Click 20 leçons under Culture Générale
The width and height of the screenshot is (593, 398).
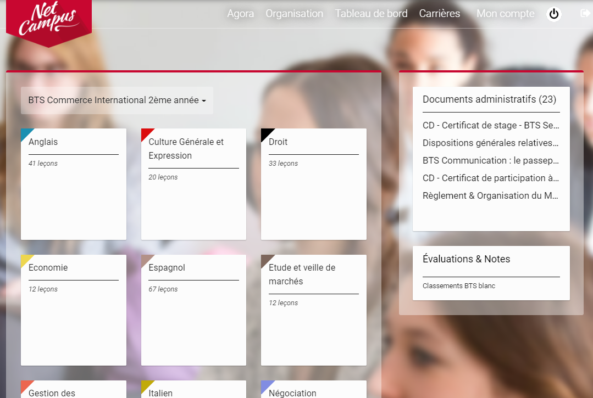click(163, 177)
